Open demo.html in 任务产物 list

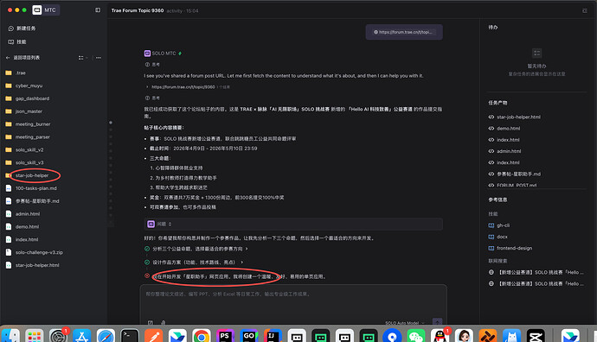[x=504, y=129]
